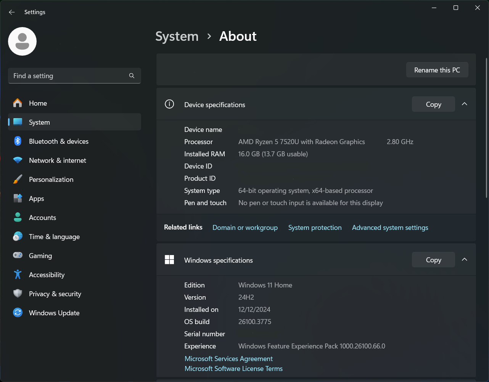Go to System via the breadcrumb
The width and height of the screenshot is (489, 382).
pyautogui.click(x=177, y=36)
